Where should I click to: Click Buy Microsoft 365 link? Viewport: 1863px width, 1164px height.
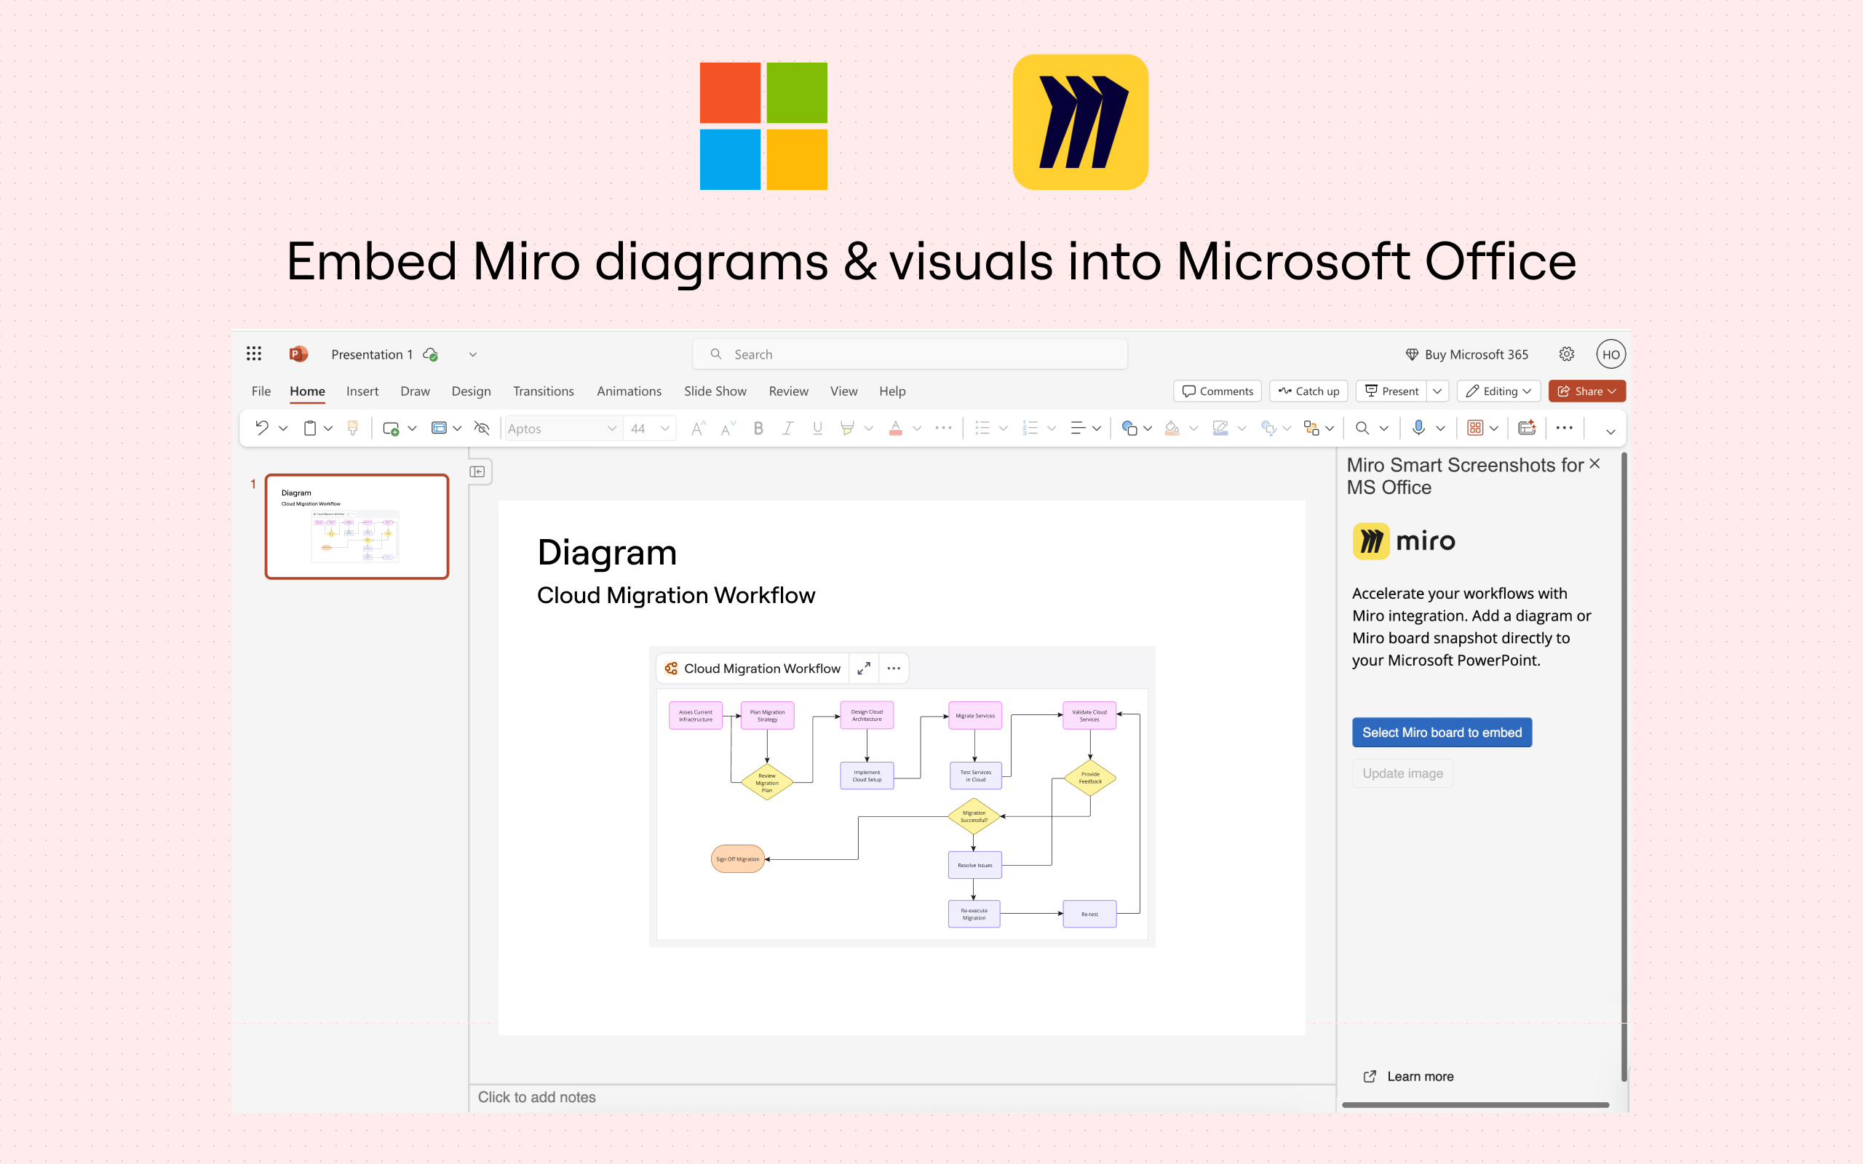pos(1466,354)
